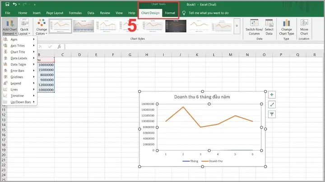Select the chart title text
This screenshot has width=325, height=182.
click(x=202, y=97)
